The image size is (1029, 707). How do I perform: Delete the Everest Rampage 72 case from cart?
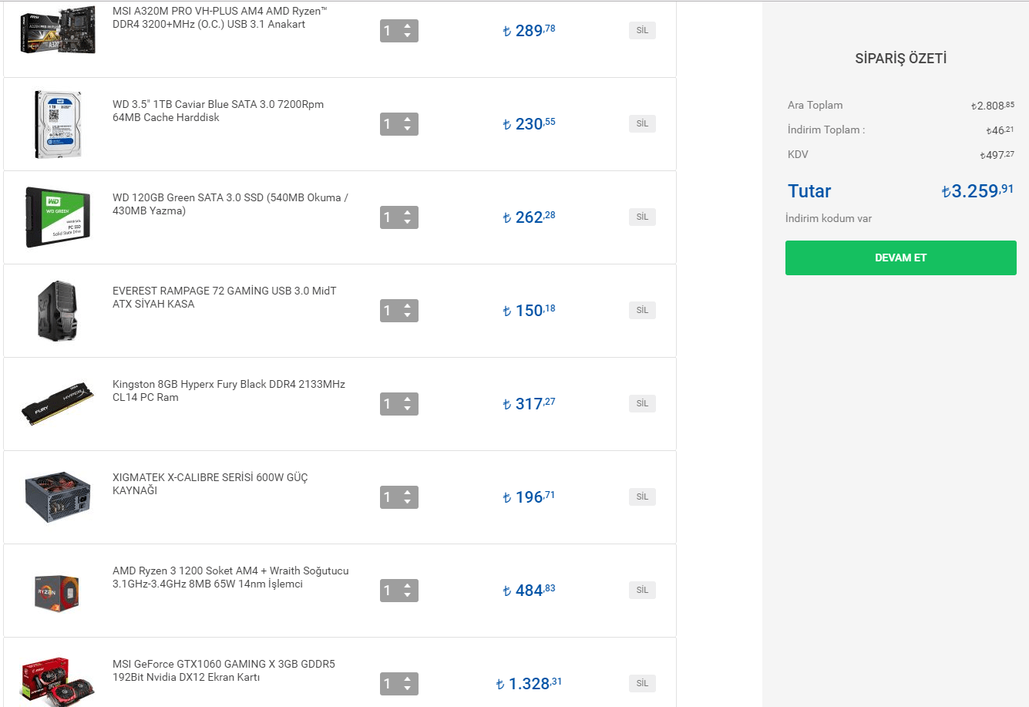(642, 310)
